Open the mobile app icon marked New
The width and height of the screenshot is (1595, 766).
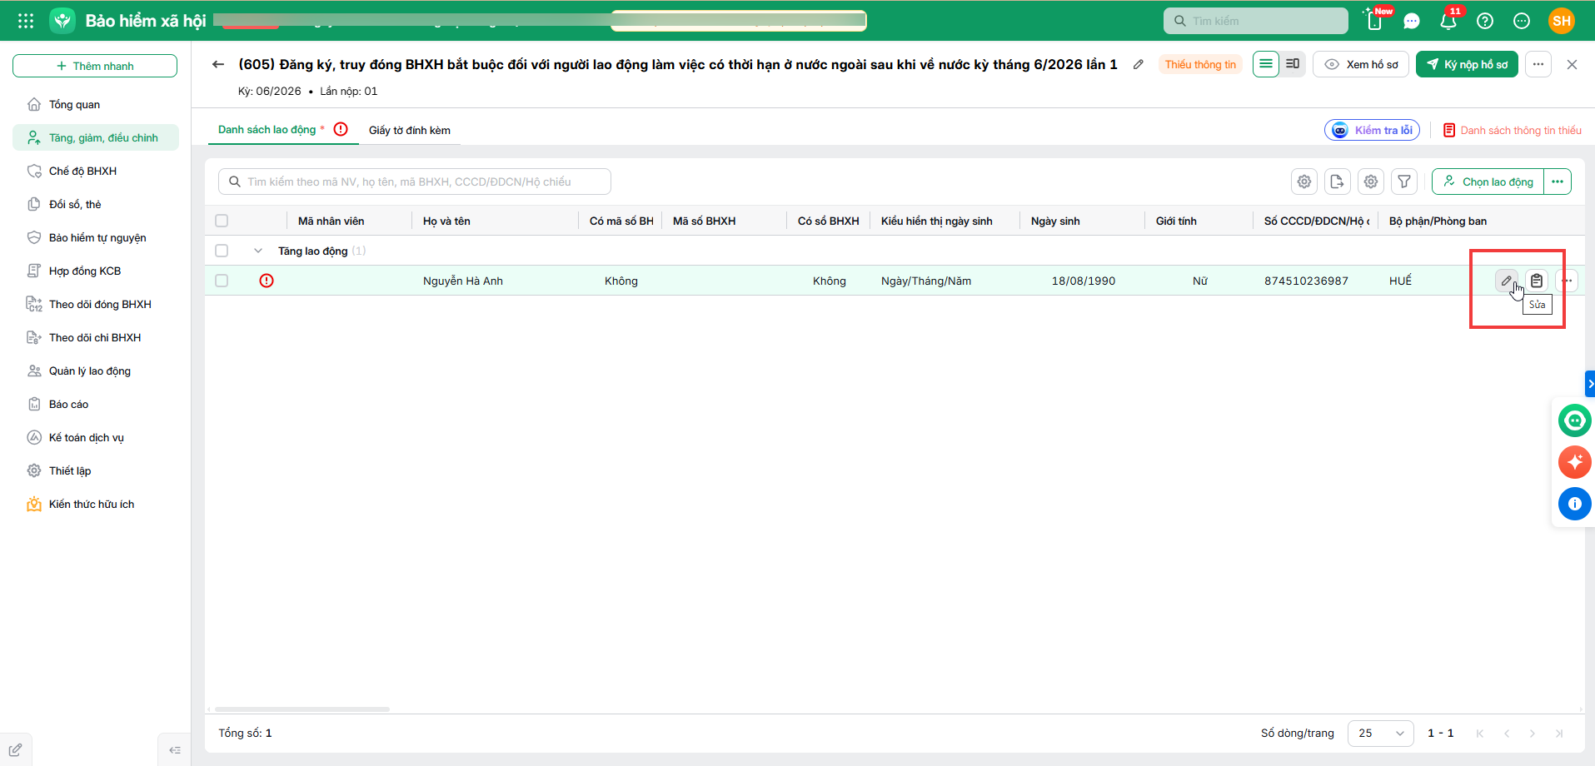coord(1375,21)
